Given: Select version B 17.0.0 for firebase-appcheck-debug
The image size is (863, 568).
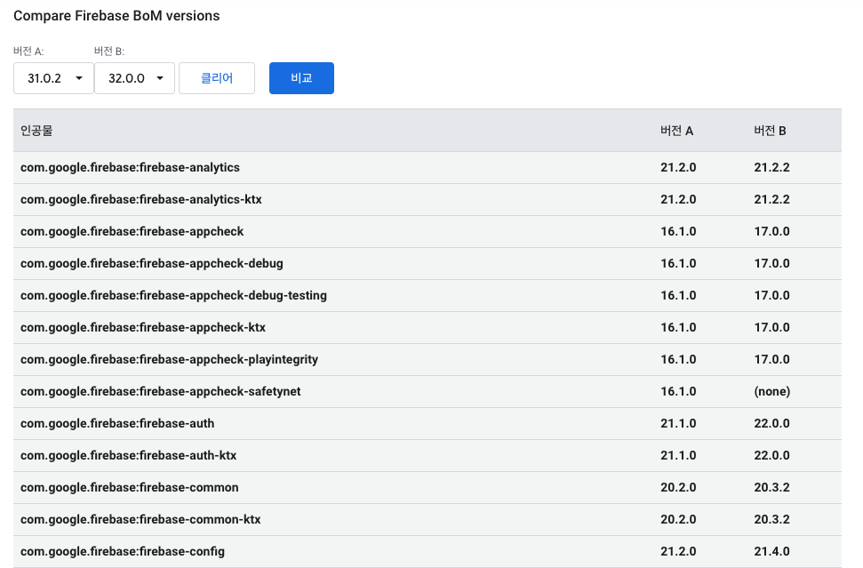Looking at the screenshot, I should (x=771, y=263).
